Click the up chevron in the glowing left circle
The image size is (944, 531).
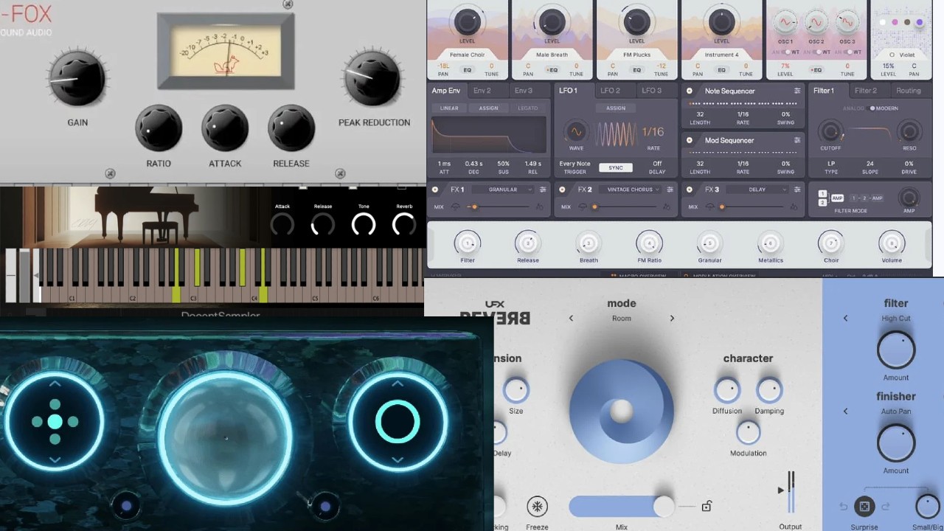pos(55,383)
